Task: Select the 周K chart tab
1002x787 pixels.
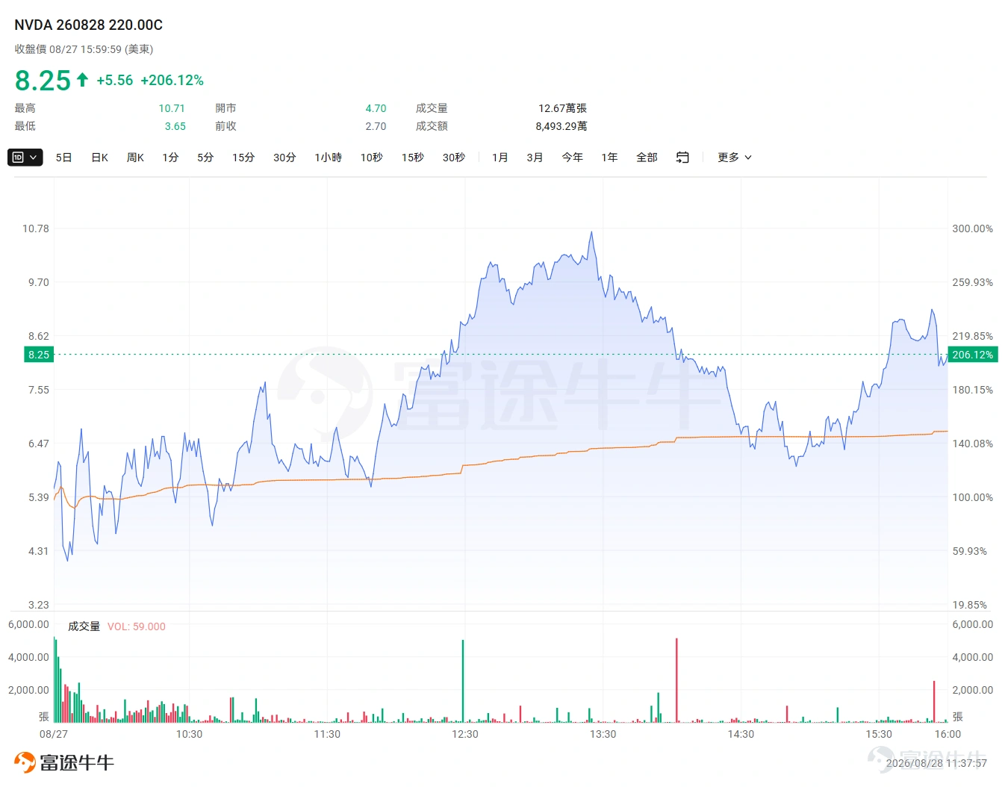Action: pos(135,158)
